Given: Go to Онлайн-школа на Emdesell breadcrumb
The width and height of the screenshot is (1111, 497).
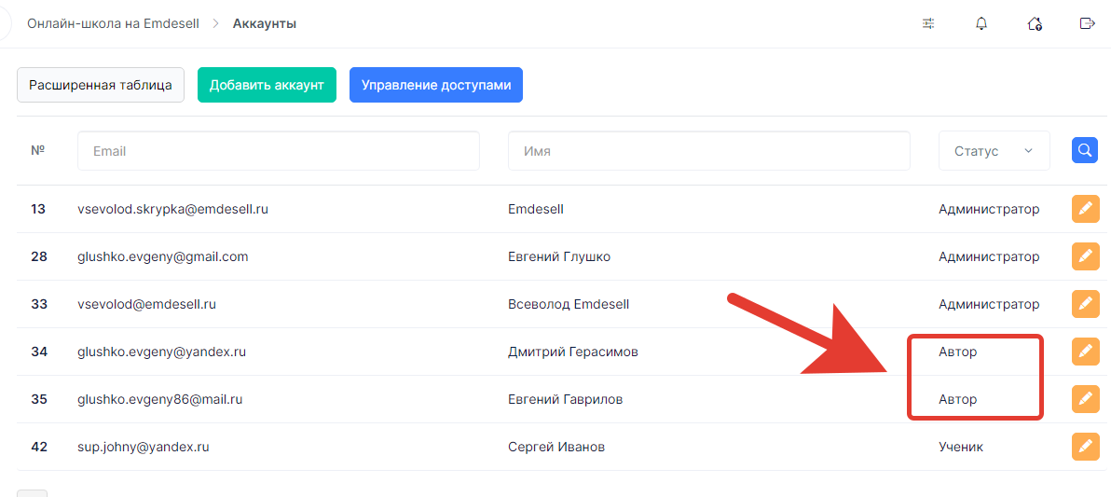Looking at the screenshot, I should [113, 23].
